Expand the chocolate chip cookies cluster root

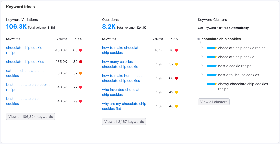click(x=221, y=39)
